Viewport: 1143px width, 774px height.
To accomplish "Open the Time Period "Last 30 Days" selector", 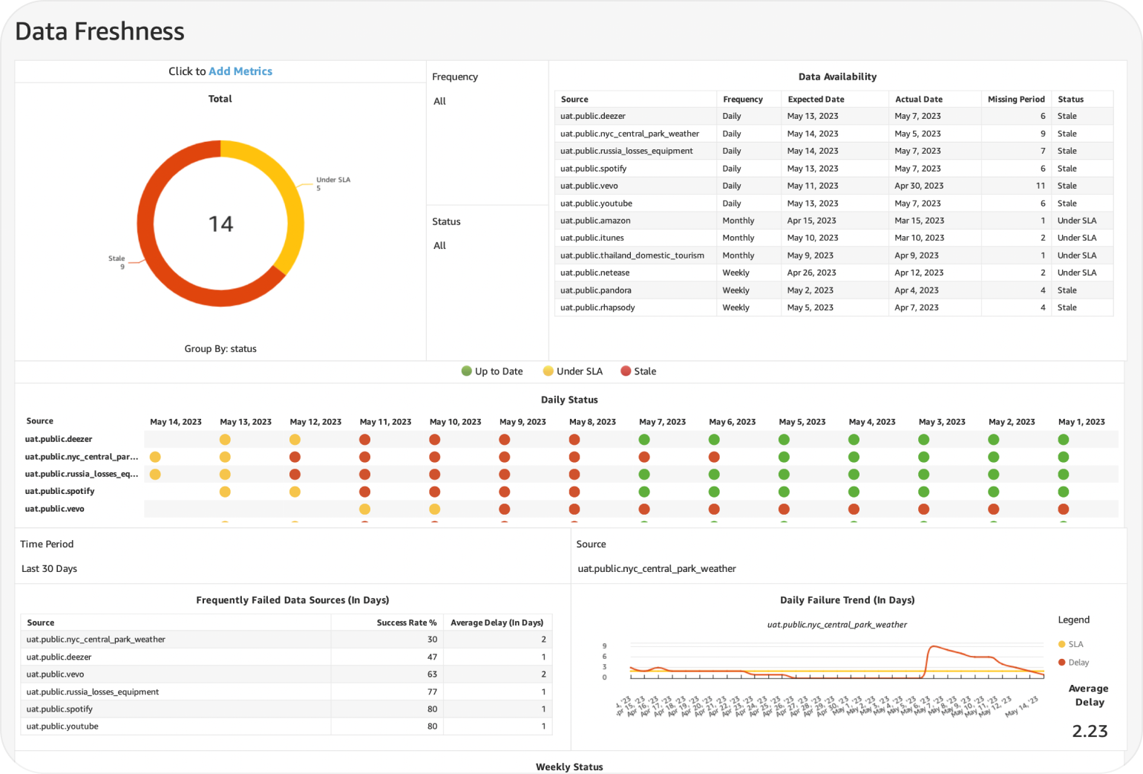I will coord(50,569).
